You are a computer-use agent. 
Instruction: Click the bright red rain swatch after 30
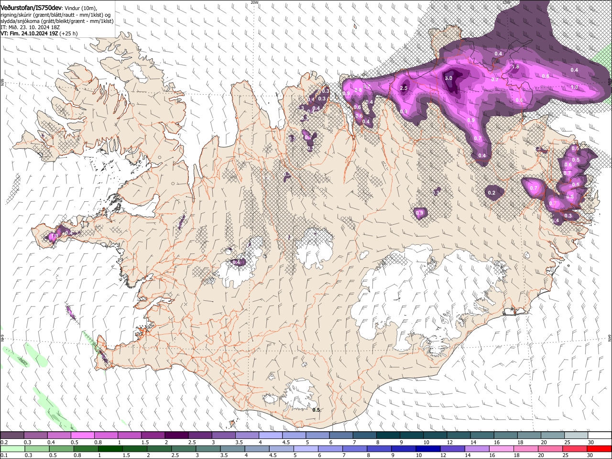click(x=600, y=449)
